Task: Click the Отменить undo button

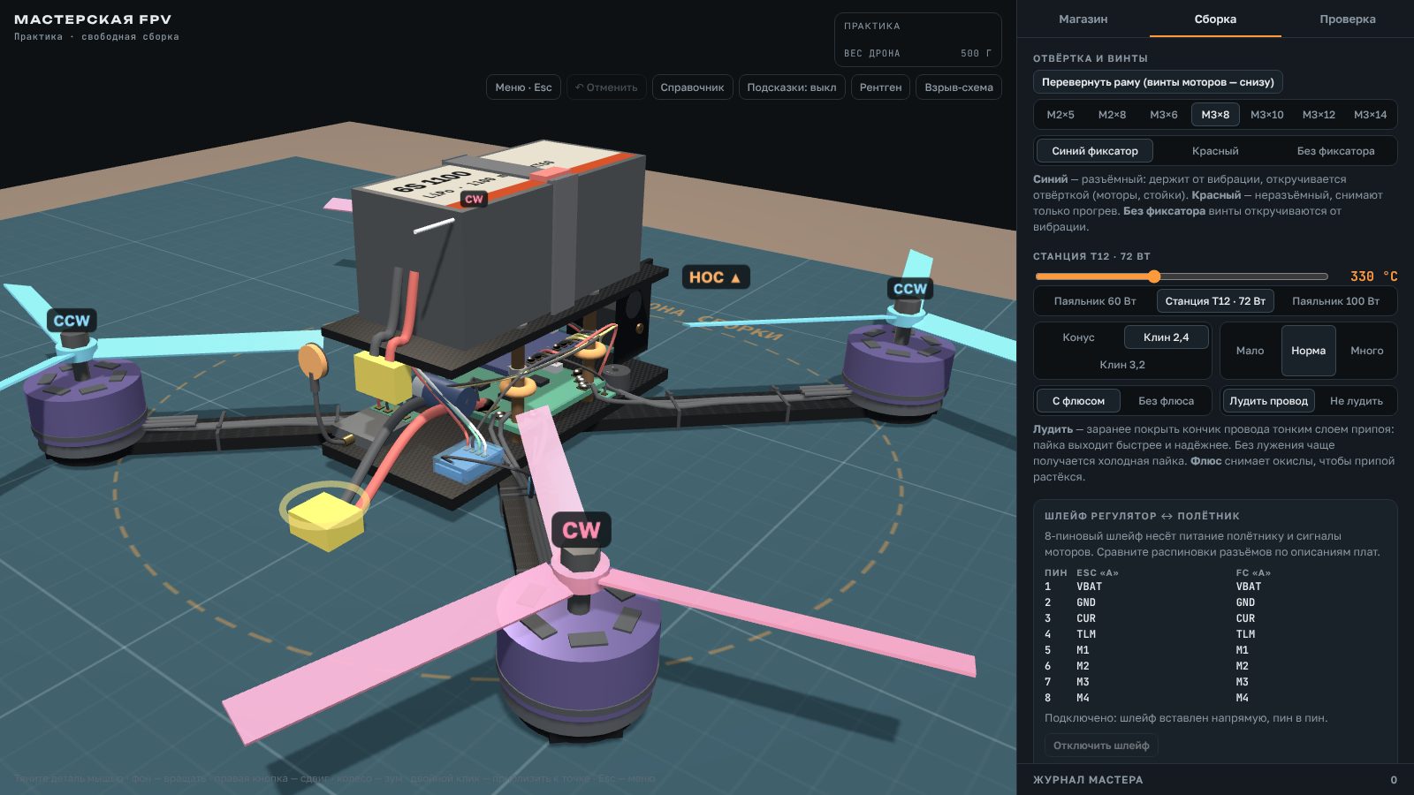Action: (x=606, y=87)
